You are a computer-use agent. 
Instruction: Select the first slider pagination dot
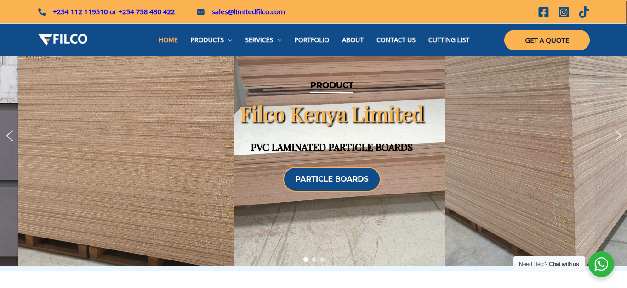[x=306, y=260]
